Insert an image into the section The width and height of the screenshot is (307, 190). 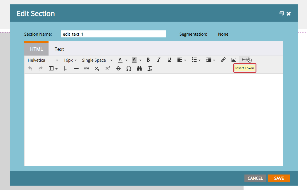click(x=234, y=60)
